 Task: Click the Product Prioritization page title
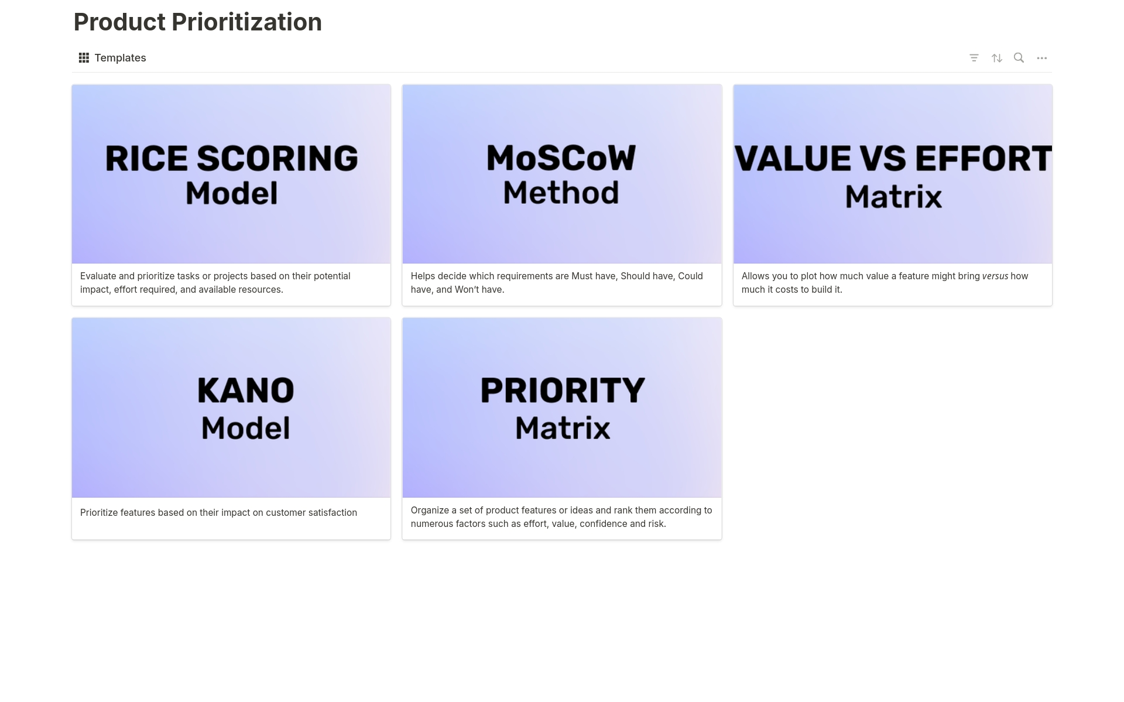[197, 22]
